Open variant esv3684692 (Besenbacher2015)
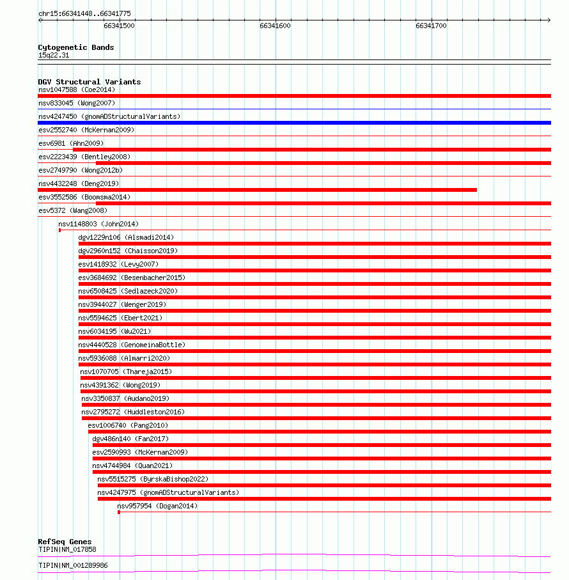The image size is (569, 580). coord(132,278)
